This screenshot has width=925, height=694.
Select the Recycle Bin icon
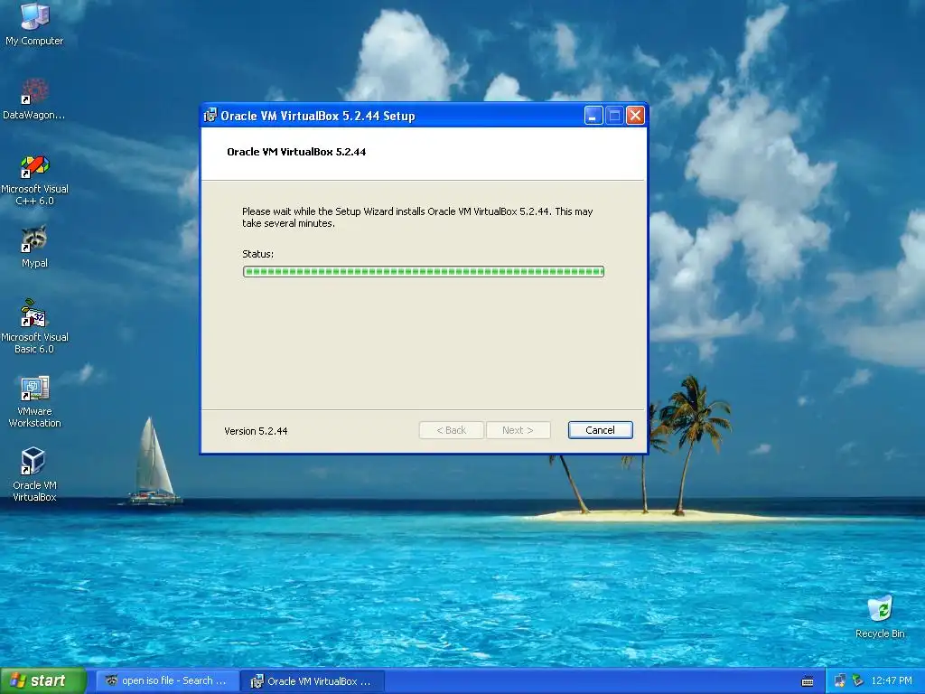pyautogui.click(x=880, y=616)
